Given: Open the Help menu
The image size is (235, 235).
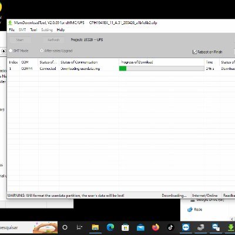Looking at the screenshot, I should [61, 30].
